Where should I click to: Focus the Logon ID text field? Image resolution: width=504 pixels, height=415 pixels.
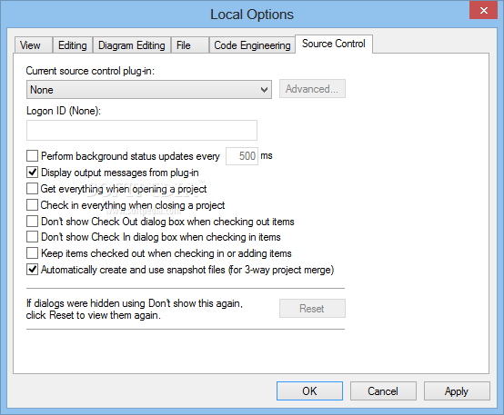pyautogui.click(x=142, y=130)
